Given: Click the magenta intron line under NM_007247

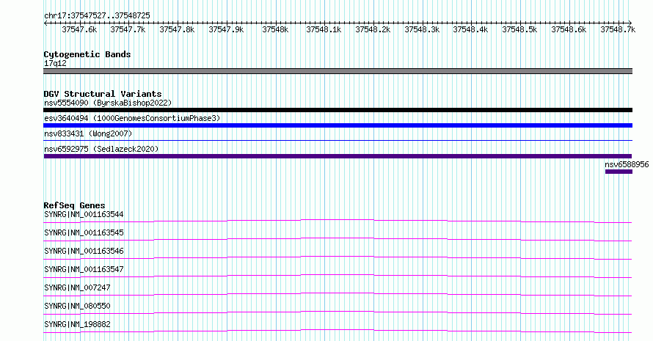Looking at the screenshot, I should click(x=338, y=293).
